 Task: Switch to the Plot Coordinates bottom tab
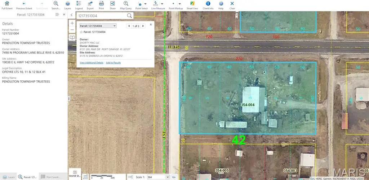50,177
